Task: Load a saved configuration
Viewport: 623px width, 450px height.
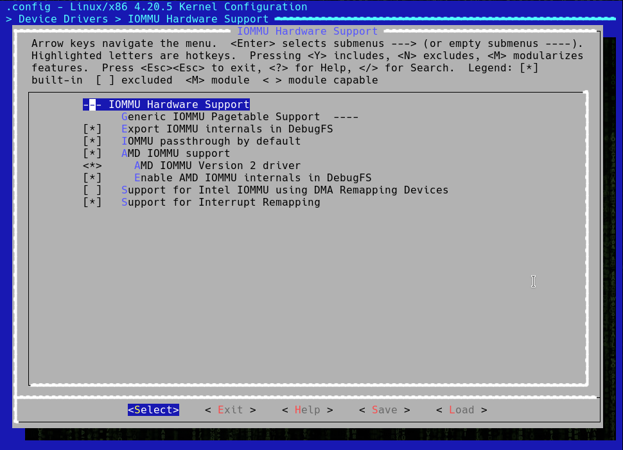Action: tap(461, 410)
